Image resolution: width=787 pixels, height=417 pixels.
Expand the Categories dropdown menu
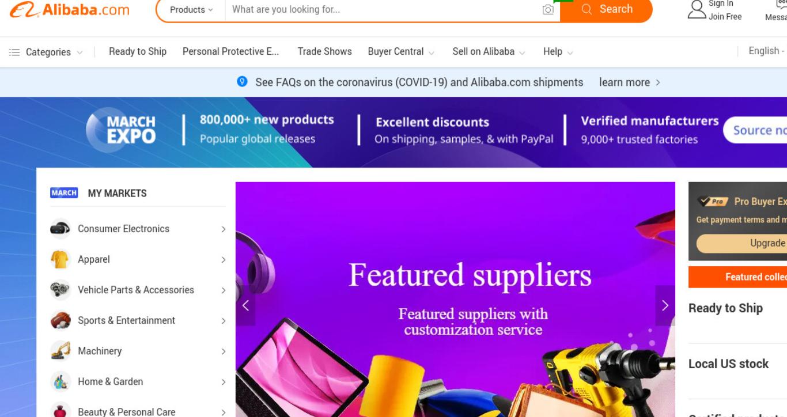pyautogui.click(x=46, y=52)
